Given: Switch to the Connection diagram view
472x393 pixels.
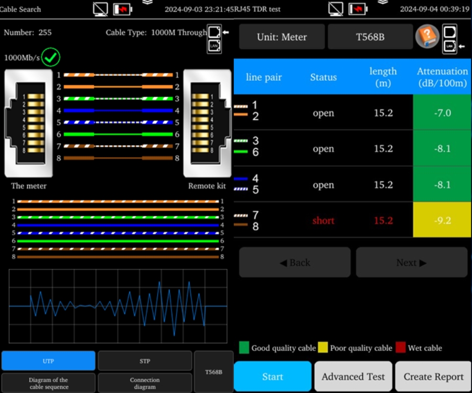Looking at the screenshot, I should point(145,383).
